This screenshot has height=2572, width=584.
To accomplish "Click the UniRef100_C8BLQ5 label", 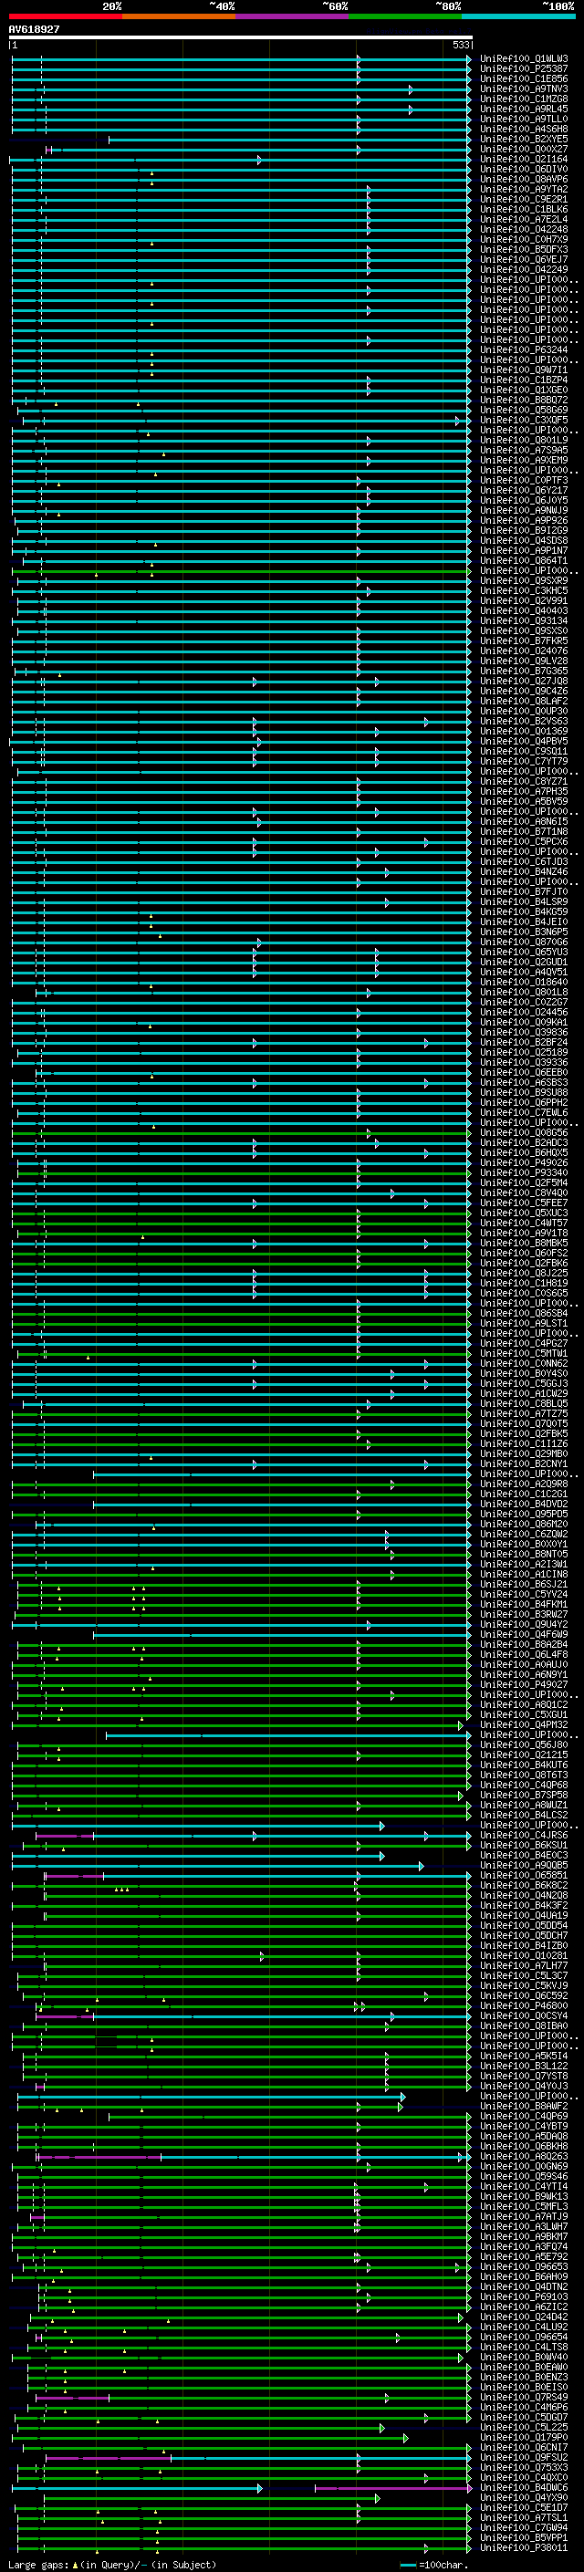I will (524, 1404).
